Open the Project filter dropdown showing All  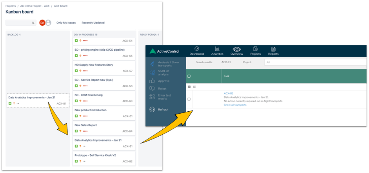(315, 62)
